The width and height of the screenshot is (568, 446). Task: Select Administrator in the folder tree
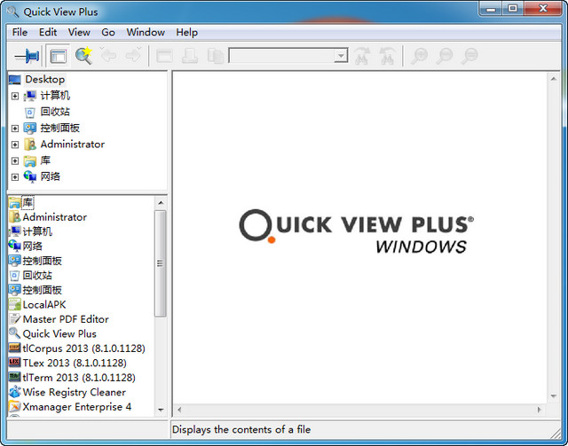pyautogui.click(x=73, y=144)
